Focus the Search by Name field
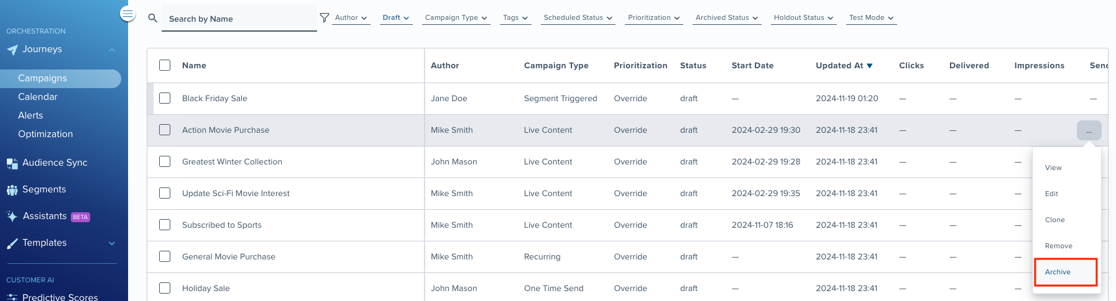Screen dimensions: 1116x301 pos(239,19)
